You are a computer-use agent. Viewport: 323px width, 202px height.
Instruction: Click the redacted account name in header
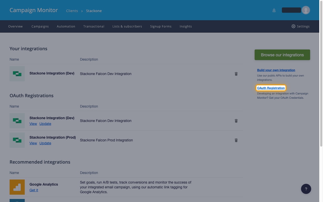point(291,10)
